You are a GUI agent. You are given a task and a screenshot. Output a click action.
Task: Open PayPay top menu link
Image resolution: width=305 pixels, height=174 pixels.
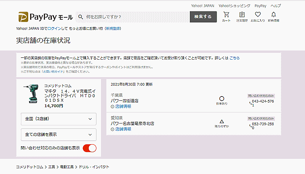[260, 6]
